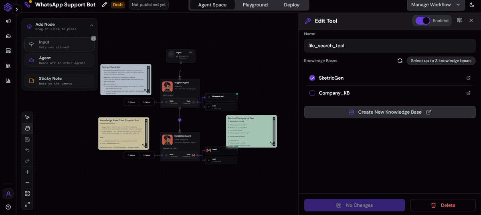The image size is (481, 215).
Task: Click the app logo at top left
Action: click(7, 7)
